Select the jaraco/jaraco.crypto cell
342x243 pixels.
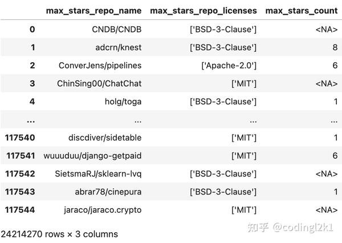point(103,210)
